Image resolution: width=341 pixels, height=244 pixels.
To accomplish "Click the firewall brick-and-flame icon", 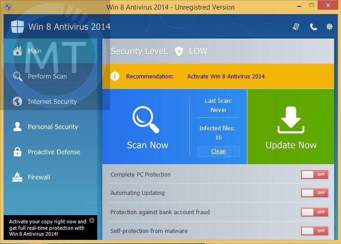I will pos(17,177).
